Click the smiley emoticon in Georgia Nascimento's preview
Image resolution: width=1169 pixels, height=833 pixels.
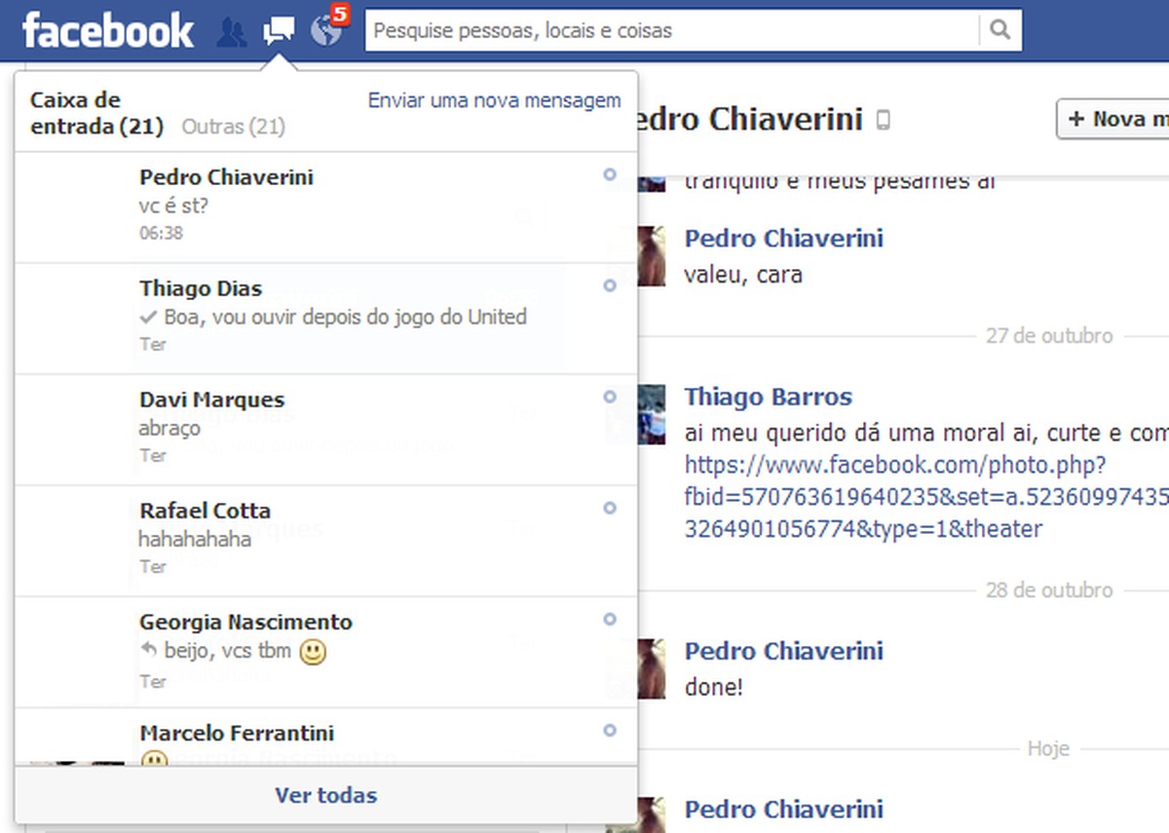313,652
